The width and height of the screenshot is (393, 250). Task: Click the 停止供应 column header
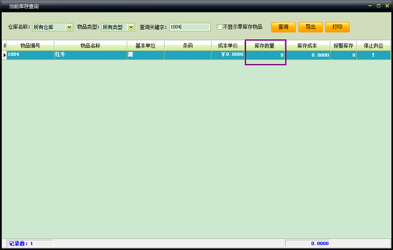tap(373, 46)
